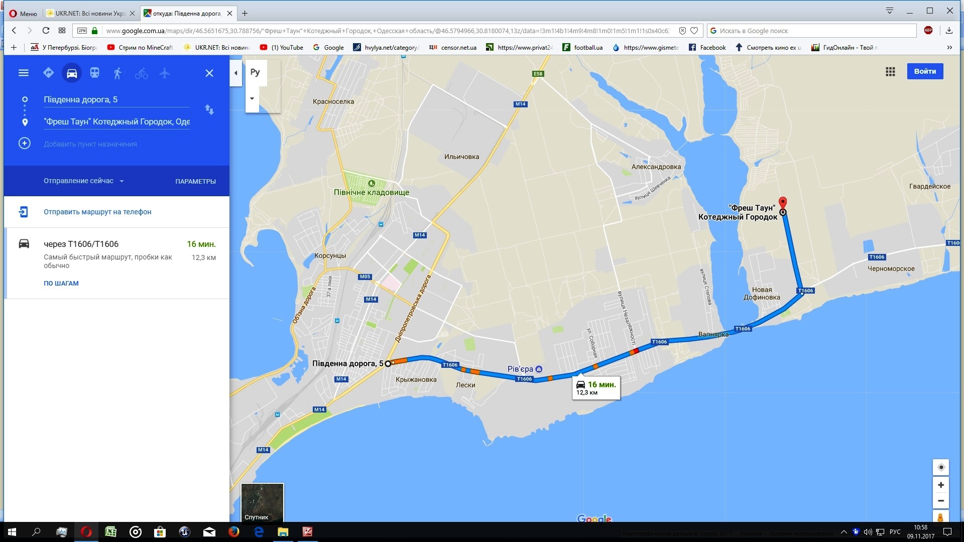The width and height of the screenshot is (964, 542).
Task: Click the zoom in control button
Action: 941,484
